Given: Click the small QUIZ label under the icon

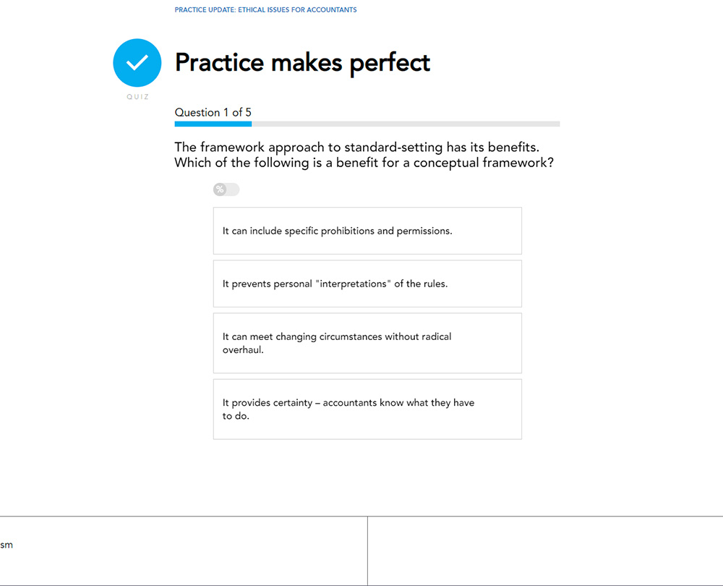Looking at the screenshot, I should click(137, 97).
